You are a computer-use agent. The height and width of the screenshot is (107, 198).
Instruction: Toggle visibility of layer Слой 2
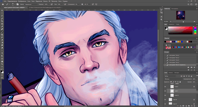pos(165,91)
